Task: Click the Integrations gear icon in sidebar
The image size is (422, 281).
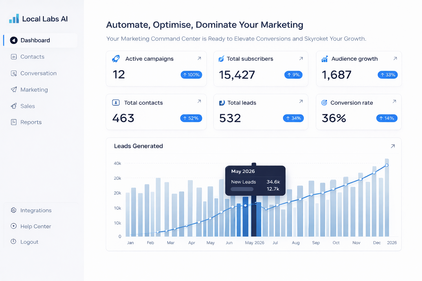Action: pos(13,210)
